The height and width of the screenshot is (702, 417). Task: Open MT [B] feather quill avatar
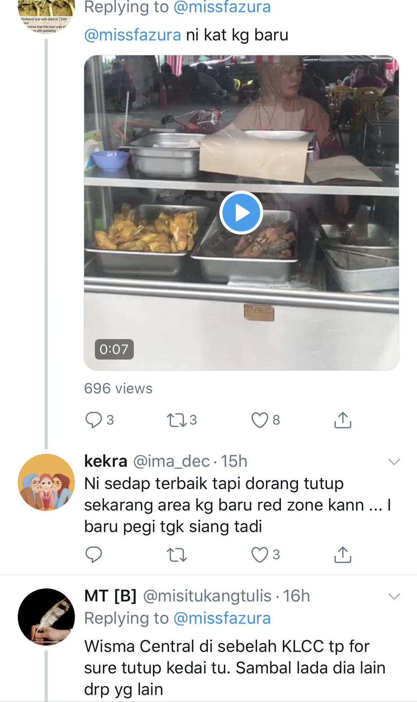pyautogui.click(x=46, y=617)
